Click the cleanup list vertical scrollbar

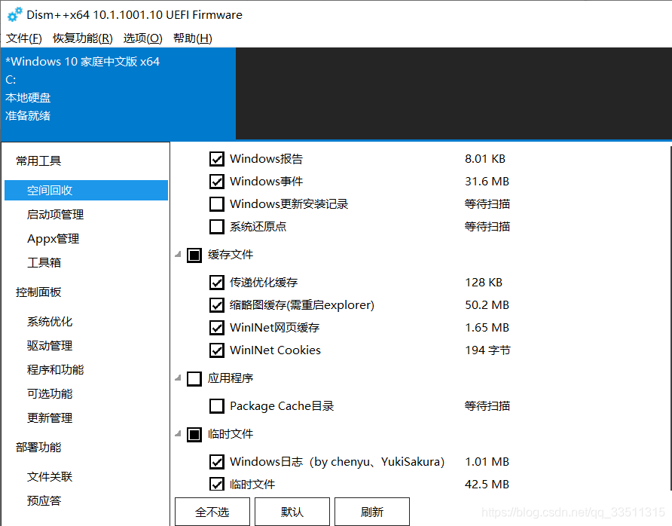tap(670, 317)
